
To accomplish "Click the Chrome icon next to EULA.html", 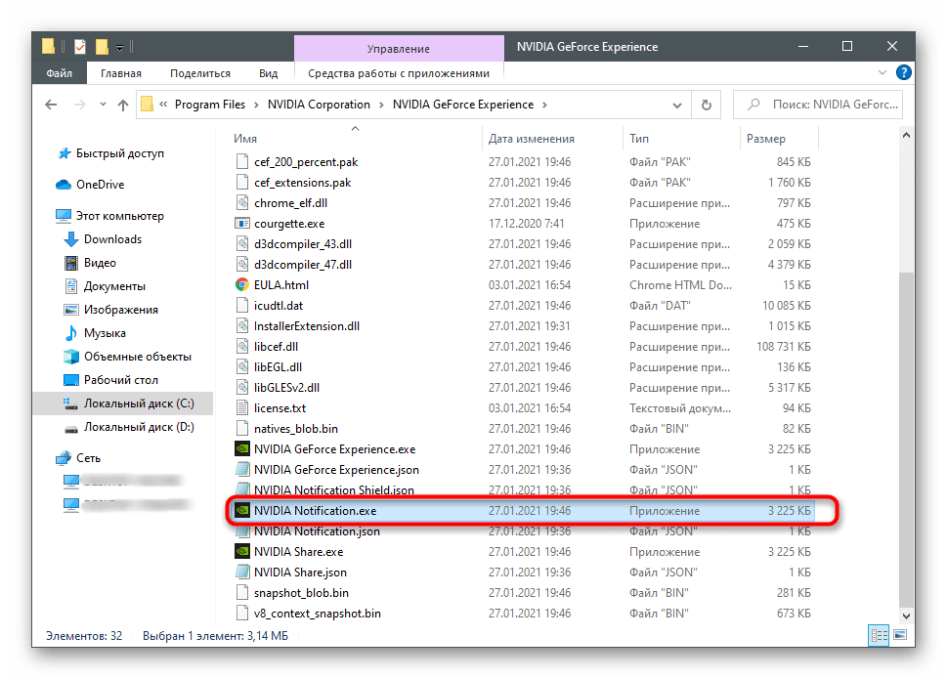I will [x=242, y=285].
